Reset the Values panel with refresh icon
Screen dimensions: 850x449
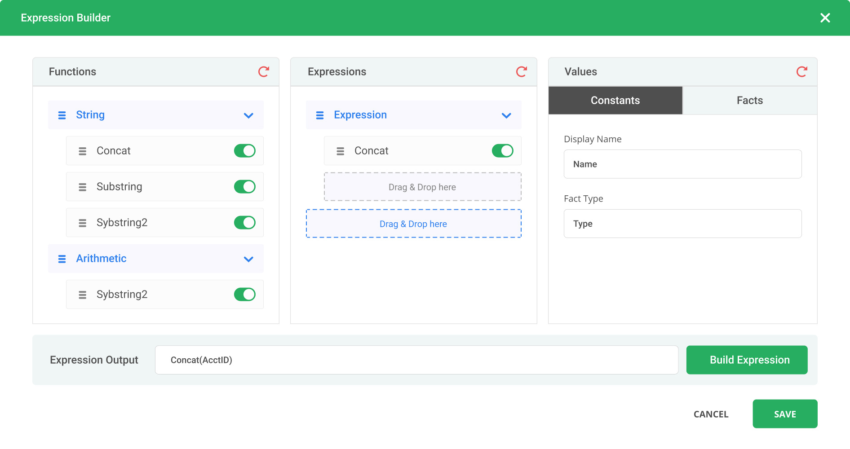pyautogui.click(x=802, y=71)
